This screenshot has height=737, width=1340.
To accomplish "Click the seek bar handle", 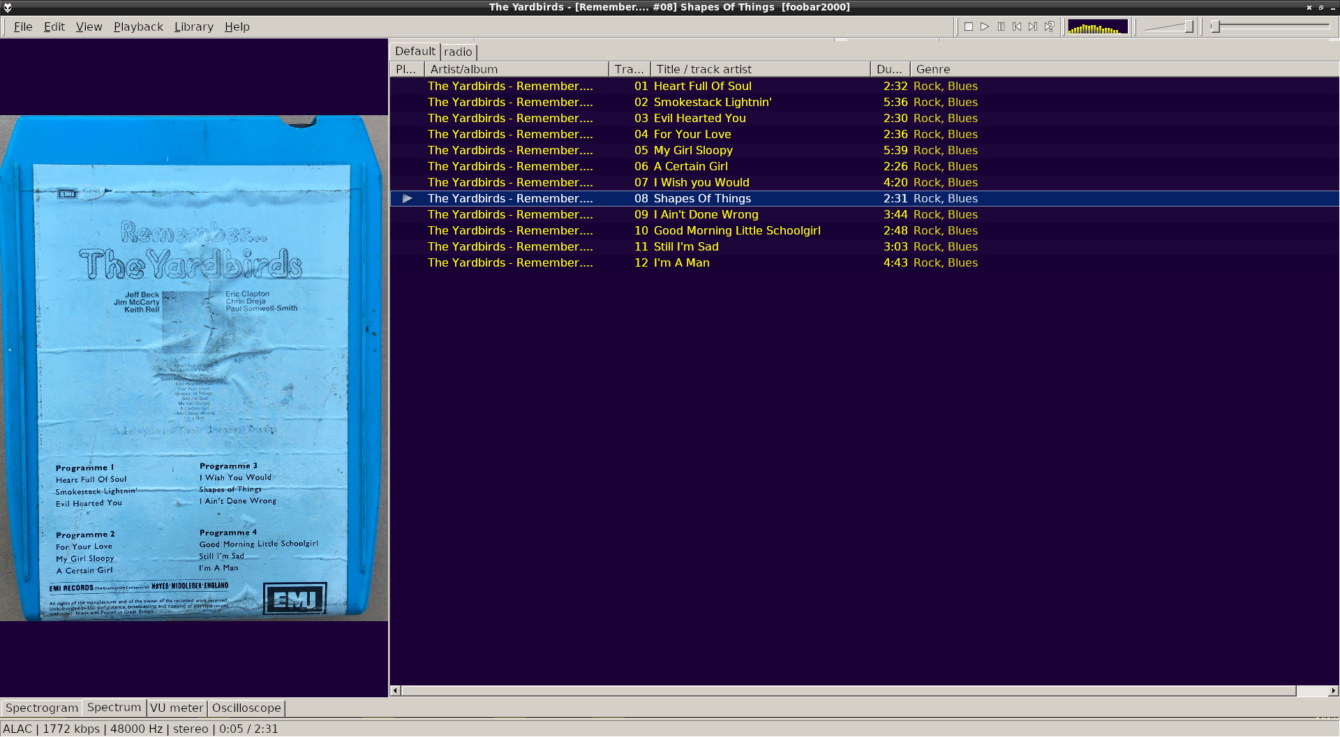I will click(1215, 27).
